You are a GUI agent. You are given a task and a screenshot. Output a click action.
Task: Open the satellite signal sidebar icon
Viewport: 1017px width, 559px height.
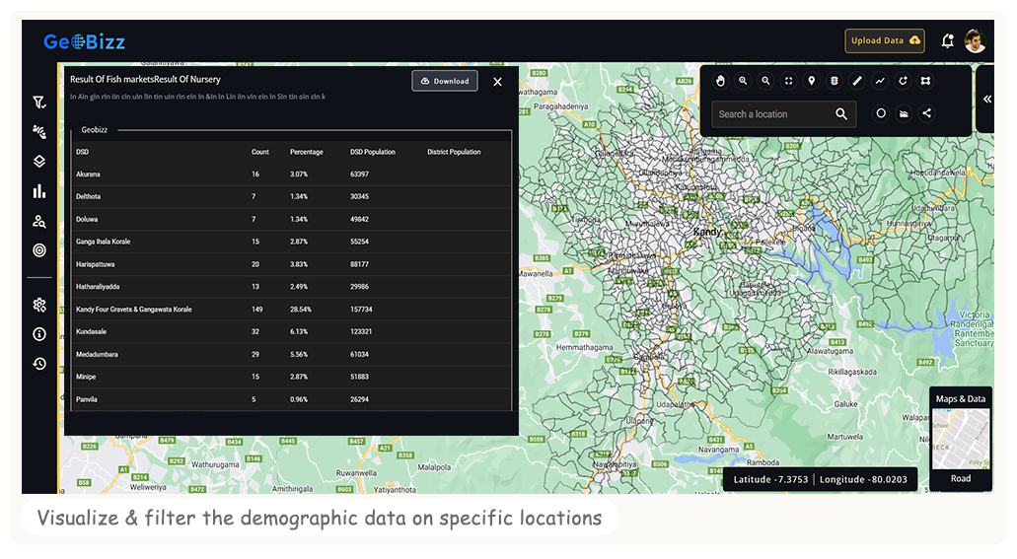pyautogui.click(x=39, y=132)
